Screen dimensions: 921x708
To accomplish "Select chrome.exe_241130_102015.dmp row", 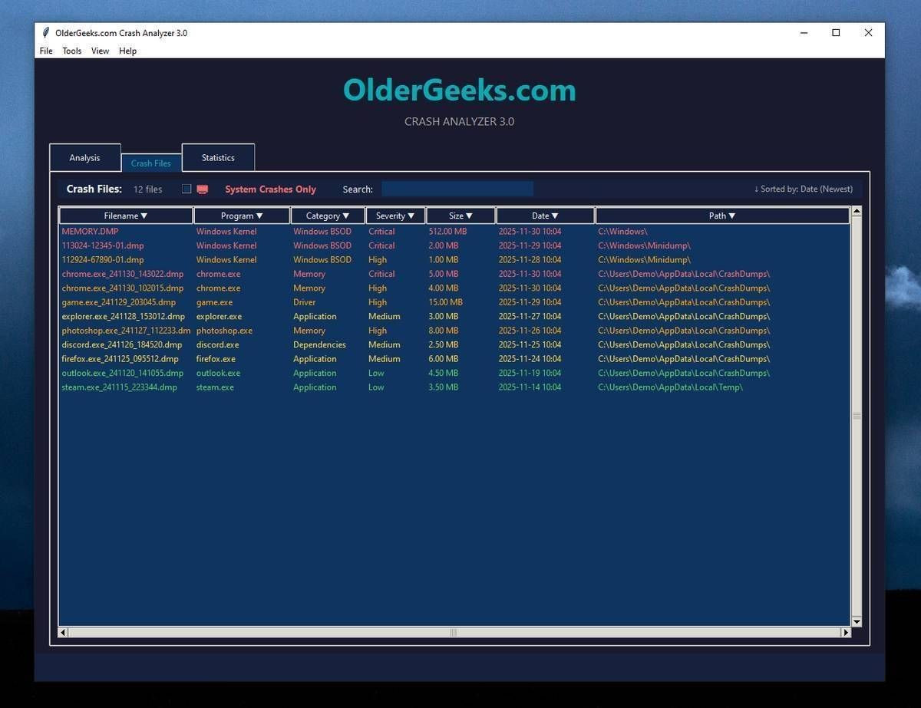I will 454,288.
